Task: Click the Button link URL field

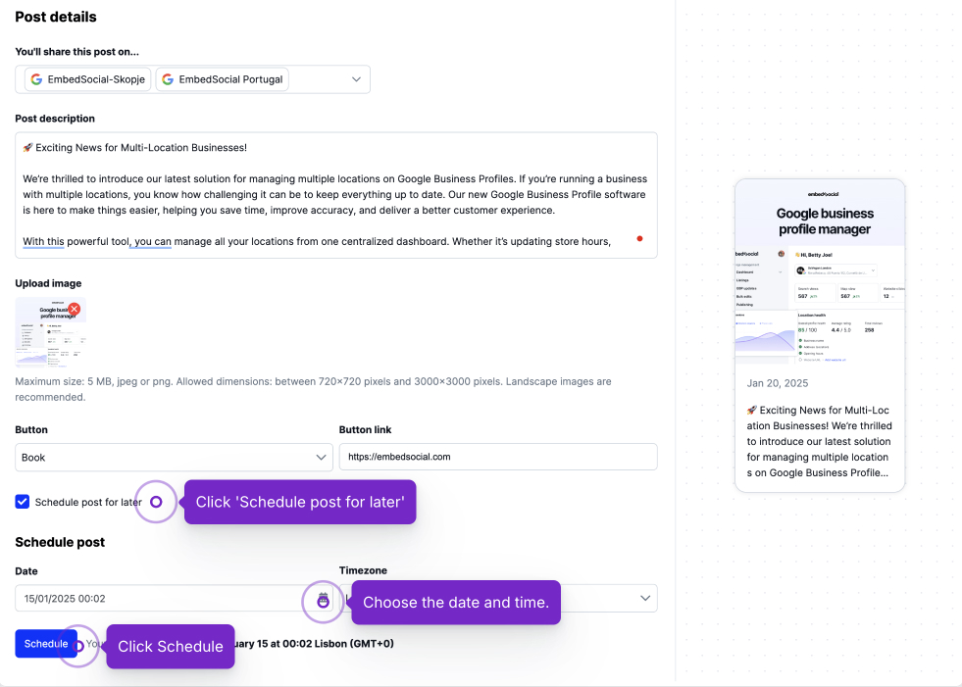Action: (498, 457)
